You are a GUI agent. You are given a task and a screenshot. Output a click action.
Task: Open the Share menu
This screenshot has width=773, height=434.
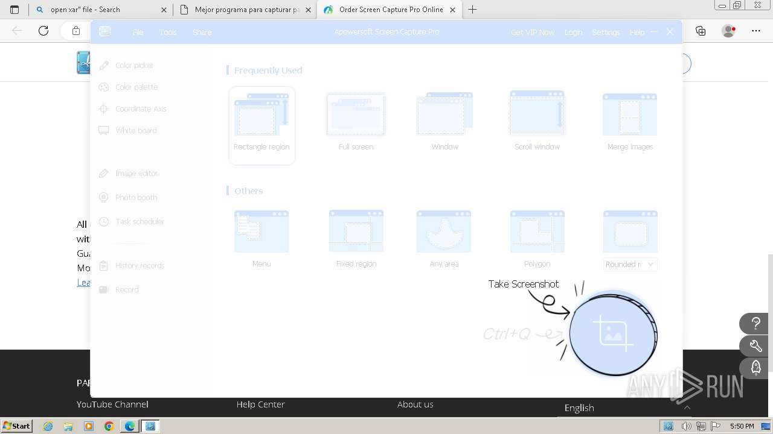tap(202, 32)
